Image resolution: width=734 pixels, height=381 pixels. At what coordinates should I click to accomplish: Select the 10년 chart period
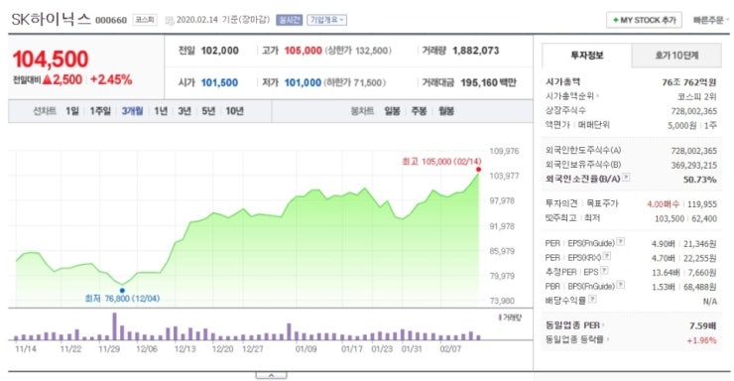click(234, 111)
